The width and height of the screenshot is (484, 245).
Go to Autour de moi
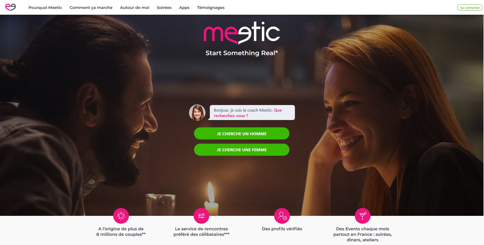[134, 8]
